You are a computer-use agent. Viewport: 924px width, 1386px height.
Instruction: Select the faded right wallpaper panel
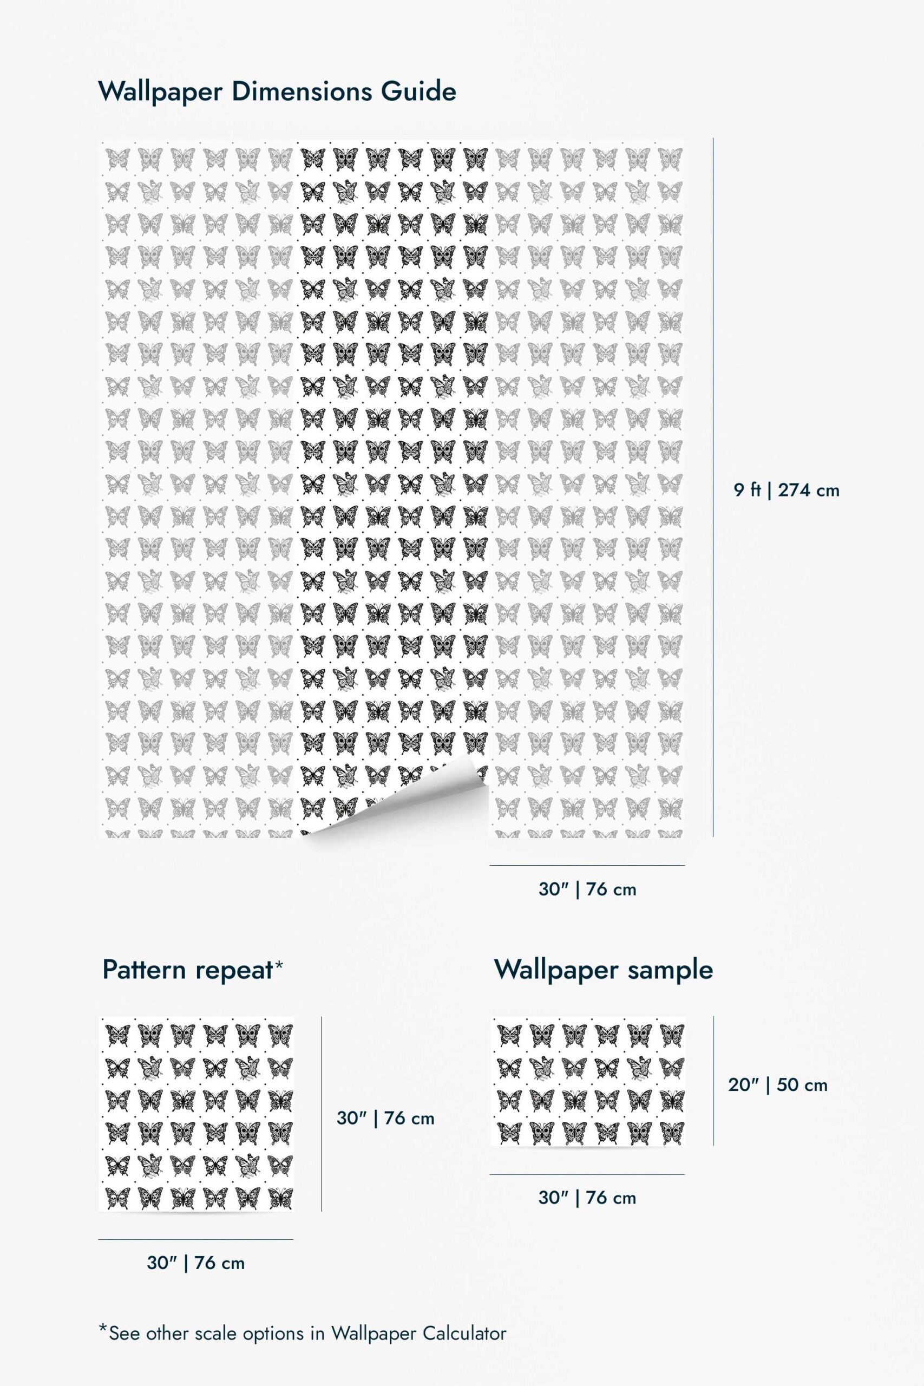click(587, 488)
